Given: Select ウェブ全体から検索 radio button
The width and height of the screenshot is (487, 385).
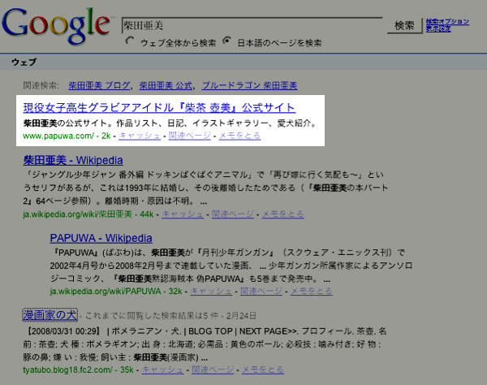Looking at the screenshot, I should pos(130,41).
